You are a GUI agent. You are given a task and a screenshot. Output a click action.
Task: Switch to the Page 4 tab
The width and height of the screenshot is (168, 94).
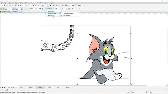pyautogui.click(x=49, y=87)
